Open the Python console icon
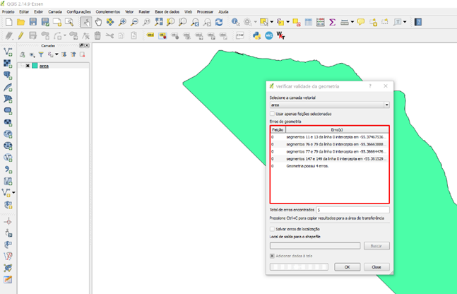 [x=257, y=35]
